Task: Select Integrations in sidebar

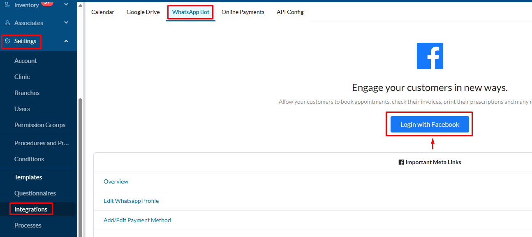Action: click(x=31, y=209)
